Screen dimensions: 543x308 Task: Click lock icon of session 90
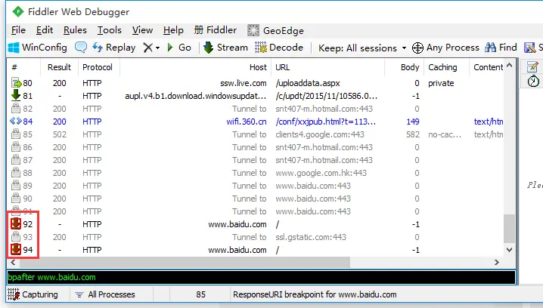tap(16, 198)
